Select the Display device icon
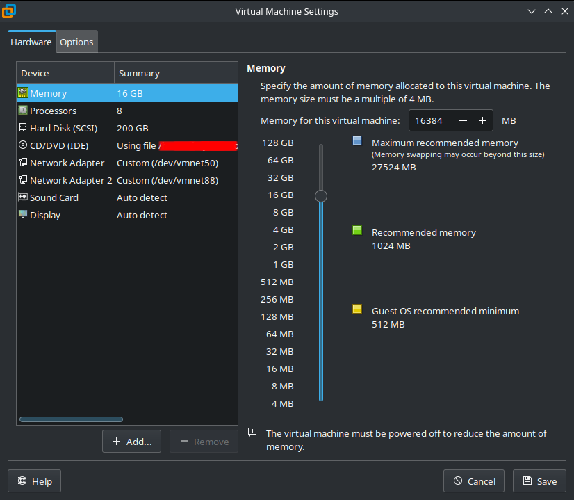Image resolution: width=574 pixels, height=500 pixels. coord(22,215)
